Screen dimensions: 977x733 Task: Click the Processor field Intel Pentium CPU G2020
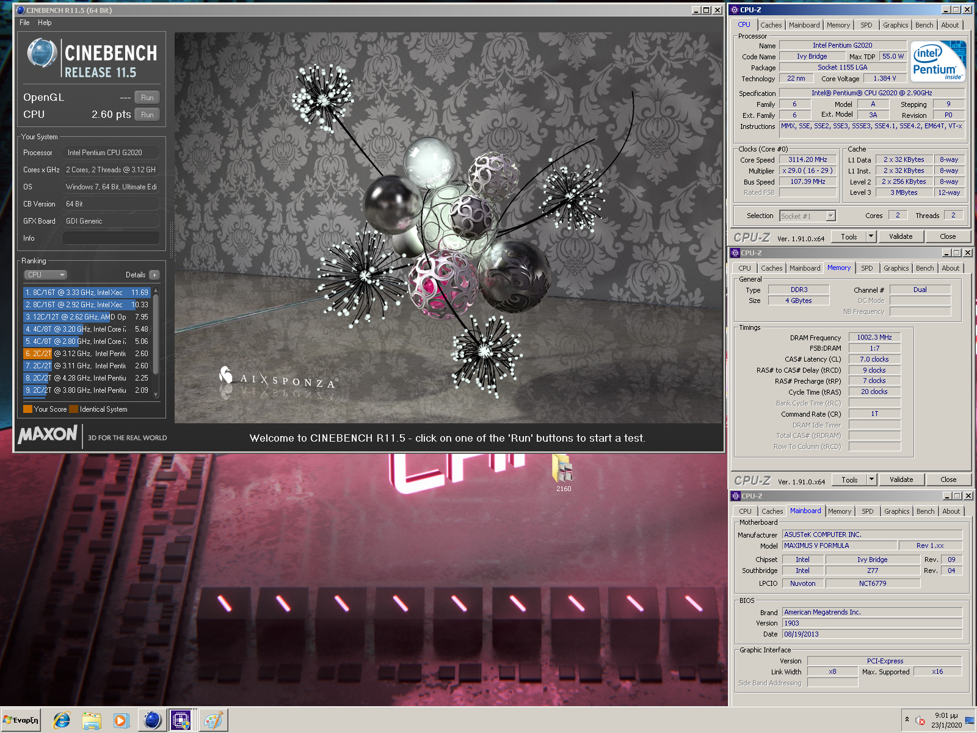111,153
